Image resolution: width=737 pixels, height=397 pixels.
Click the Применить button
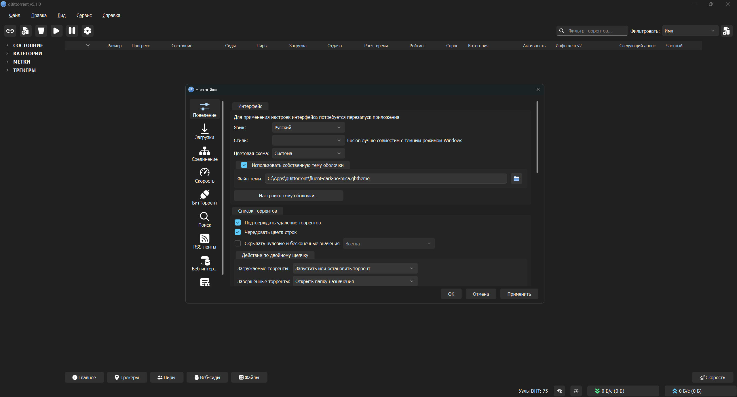tap(519, 294)
